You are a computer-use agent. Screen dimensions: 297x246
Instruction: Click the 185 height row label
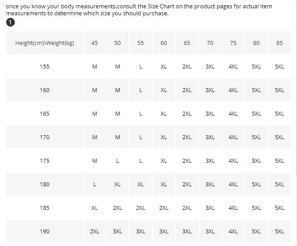point(45,208)
